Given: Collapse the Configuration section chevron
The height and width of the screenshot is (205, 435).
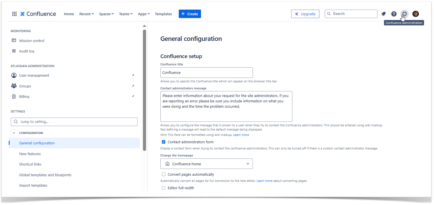Looking at the screenshot, I should pos(14,133).
